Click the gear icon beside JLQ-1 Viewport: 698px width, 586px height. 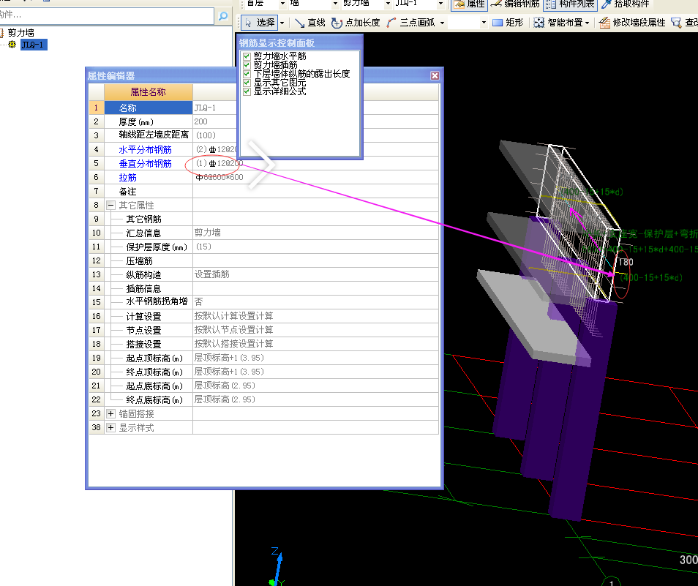click(x=12, y=45)
